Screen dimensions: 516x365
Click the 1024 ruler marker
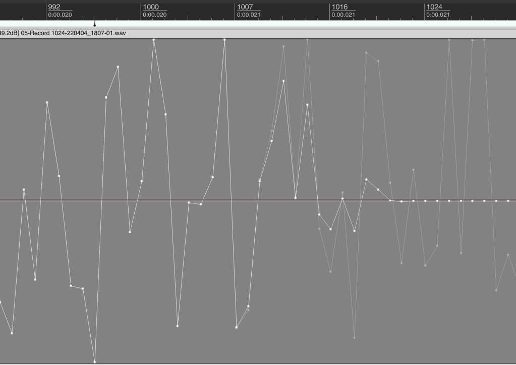[434, 7]
